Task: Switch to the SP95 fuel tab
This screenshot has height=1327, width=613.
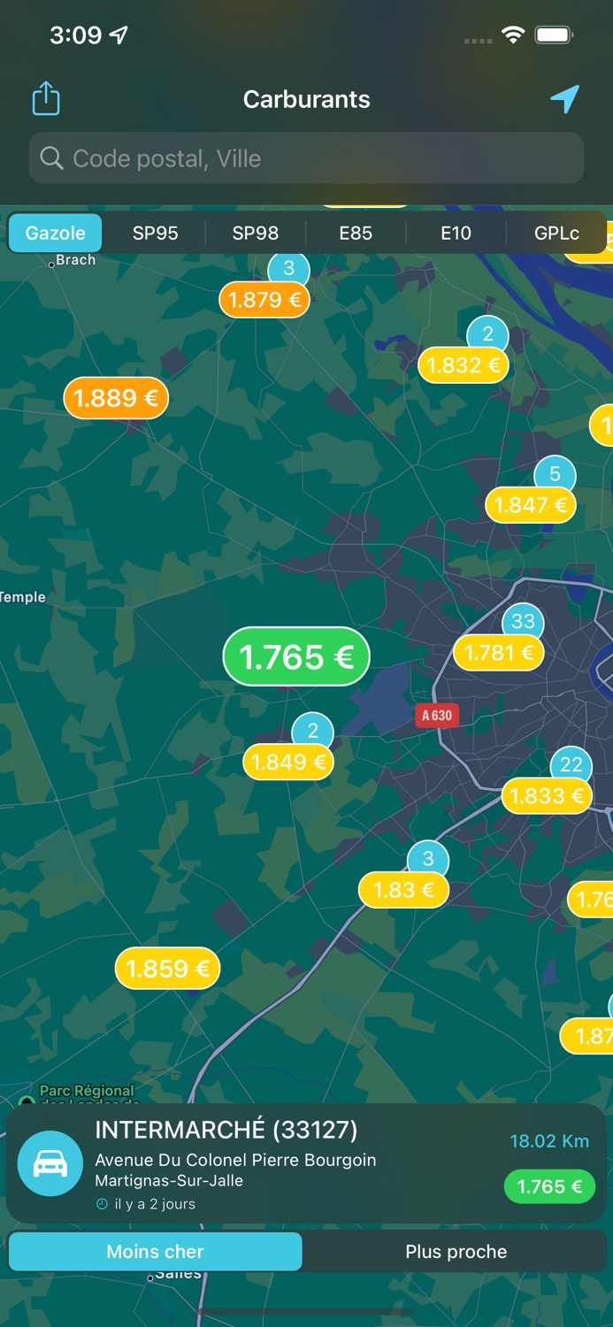Action: (x=156, y=234)
